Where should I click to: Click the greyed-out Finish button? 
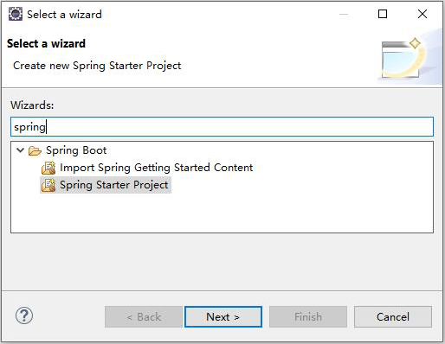coord(308,317)
